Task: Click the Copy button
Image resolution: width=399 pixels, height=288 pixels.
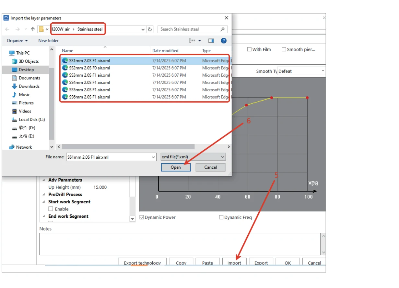Action: click(181, 262)
